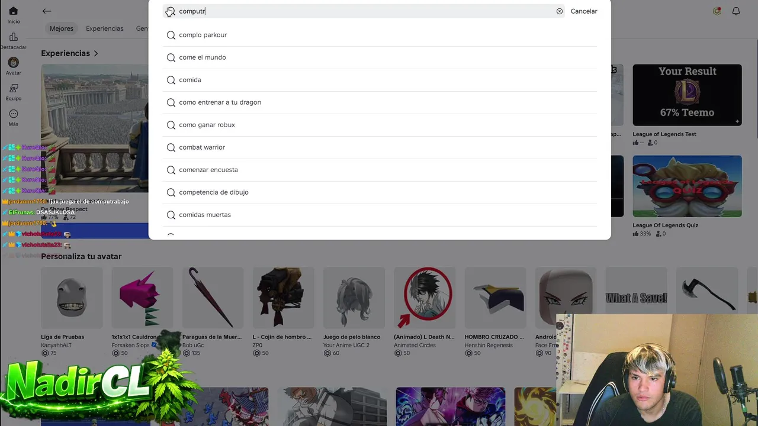Click creator name Animated Circles
The height and width of the screenshot is (426, 758).
coord(415,346)
